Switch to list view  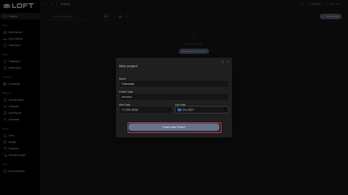(127, 17)
